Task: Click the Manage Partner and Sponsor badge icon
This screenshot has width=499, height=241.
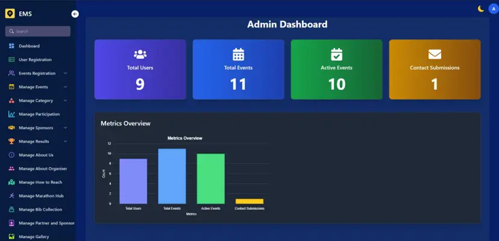Action: (11, 223)
